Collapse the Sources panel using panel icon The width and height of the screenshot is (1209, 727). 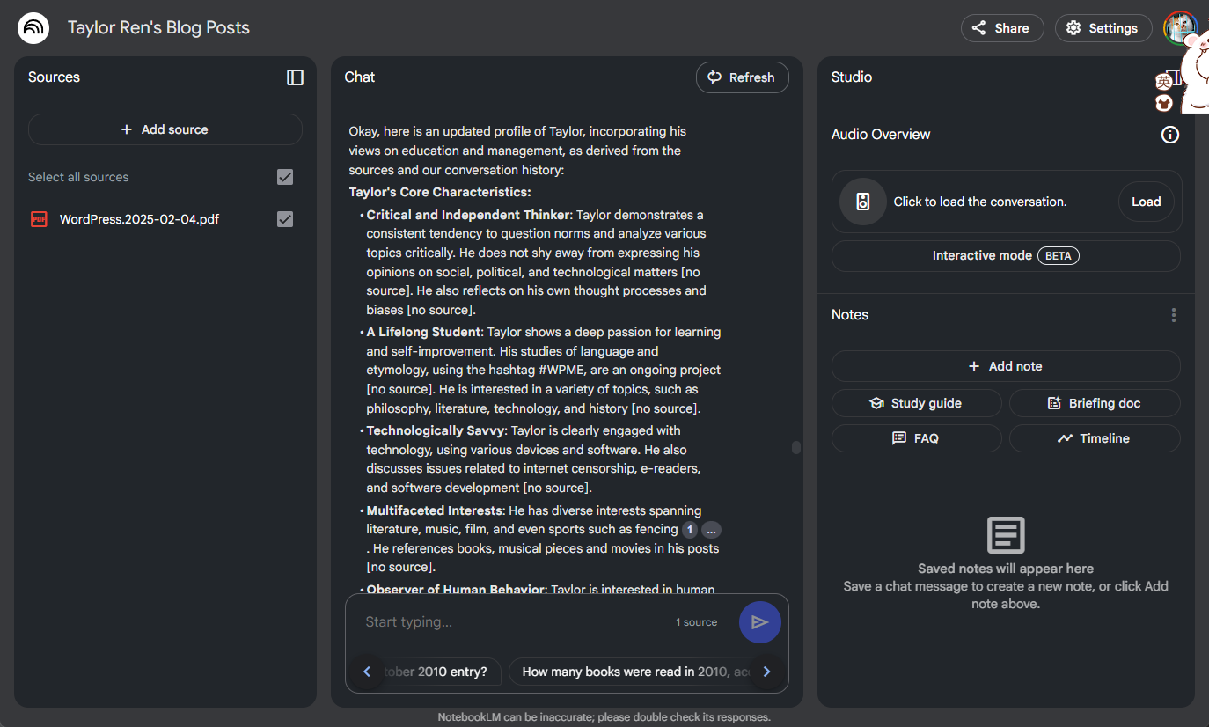[x=295, y=77]
